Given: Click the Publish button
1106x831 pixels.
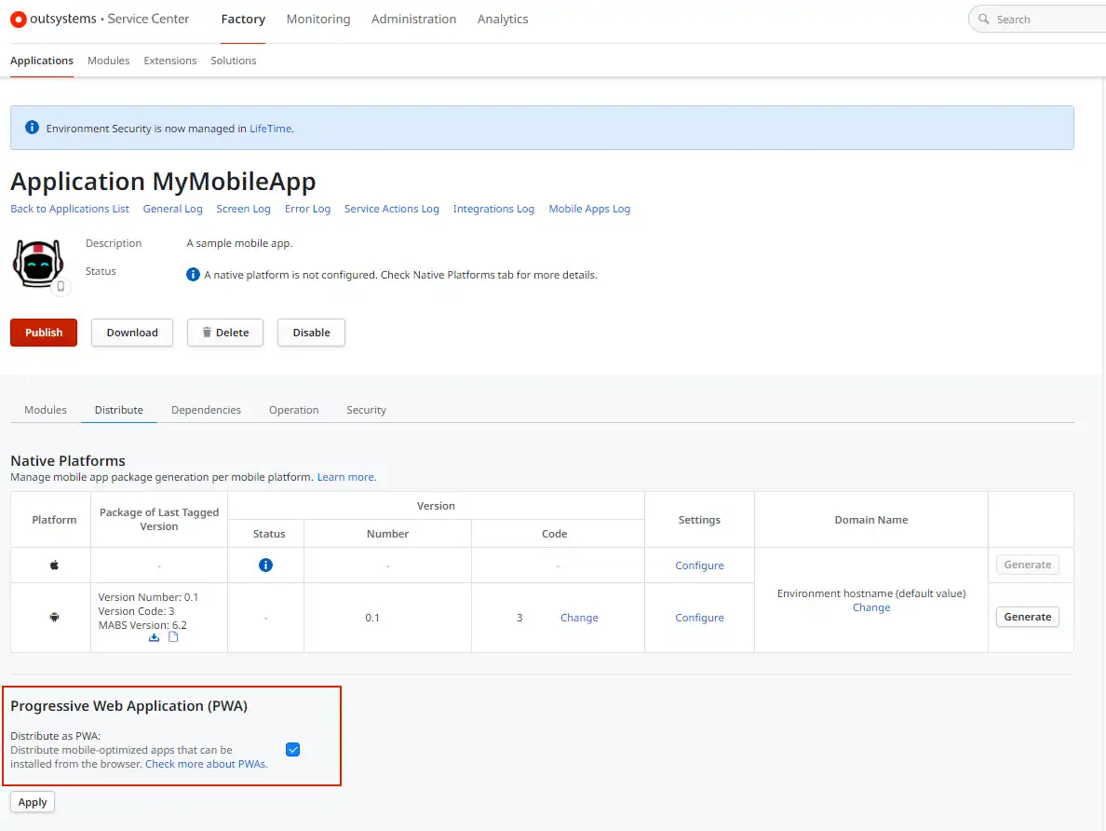Looking at the screenshot, I should tap(44, 333).
